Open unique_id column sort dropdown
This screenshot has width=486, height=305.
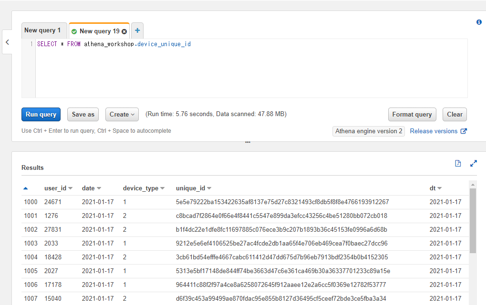click(x=209, y=188)
